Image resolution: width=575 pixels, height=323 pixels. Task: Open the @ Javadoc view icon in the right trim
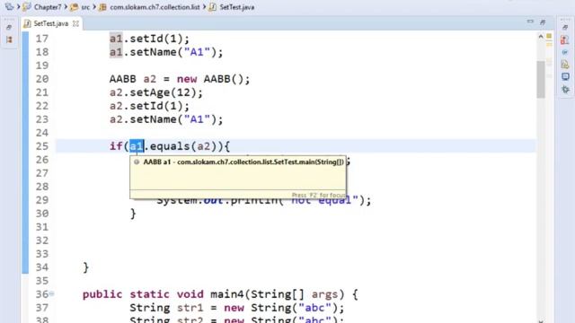tap(565, 52)
